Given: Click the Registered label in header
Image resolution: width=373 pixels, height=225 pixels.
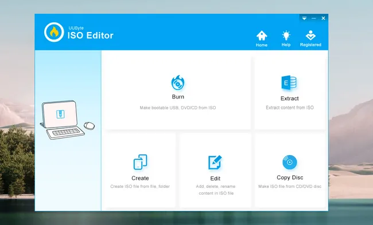Looking at the screenshot, I should [x=310, y=45].
